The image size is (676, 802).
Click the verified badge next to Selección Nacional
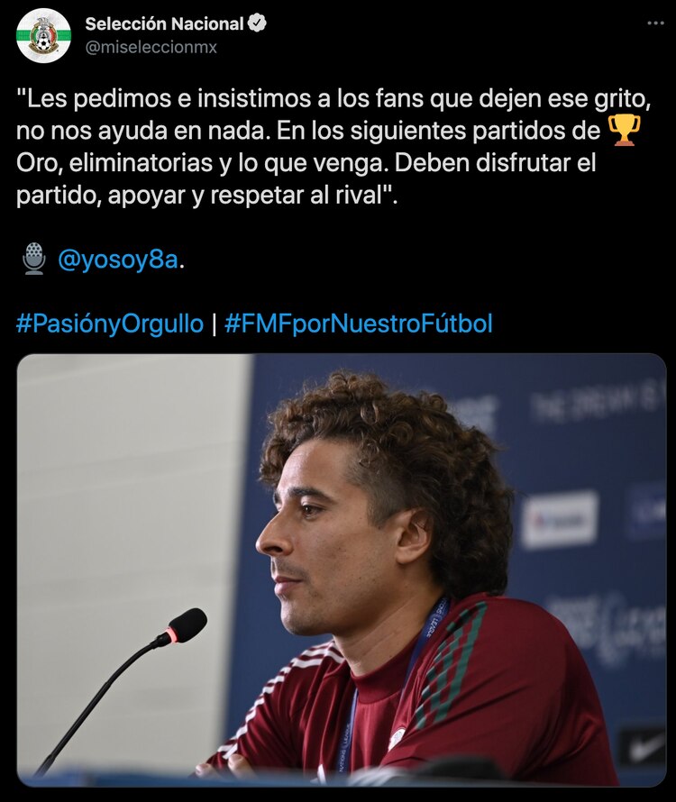coord(257,23)
